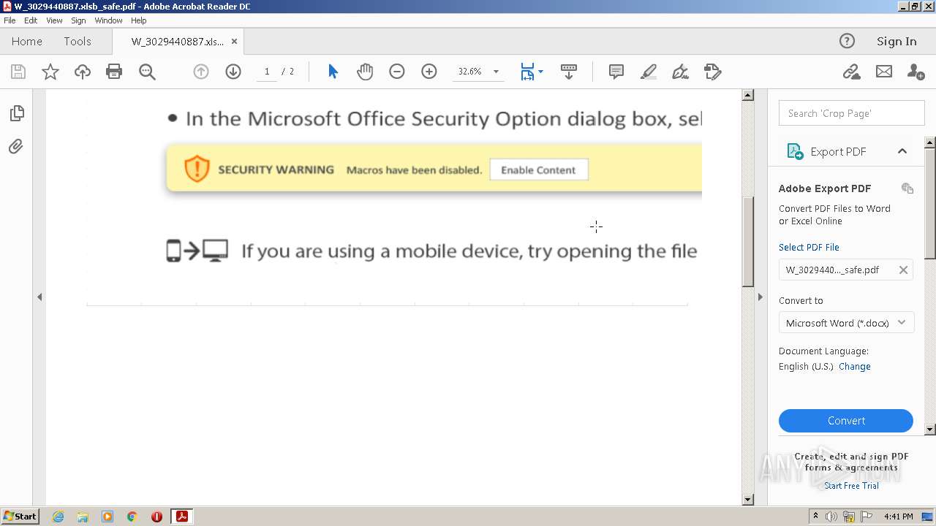Open the Windows Start menu
The image size is (936, 526).
[20, 517]
